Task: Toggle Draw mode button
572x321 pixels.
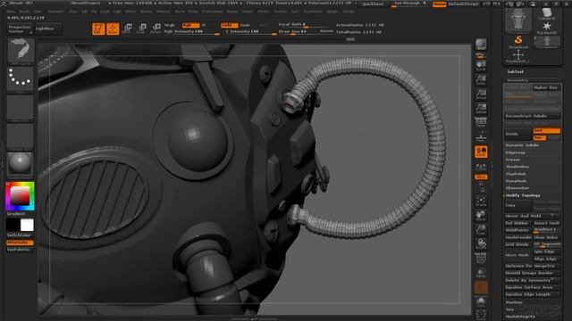Action: click(113, 29)
